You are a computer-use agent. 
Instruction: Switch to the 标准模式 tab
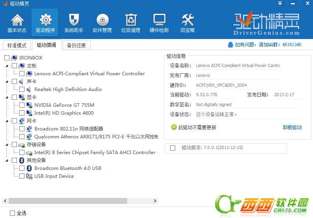17,45
